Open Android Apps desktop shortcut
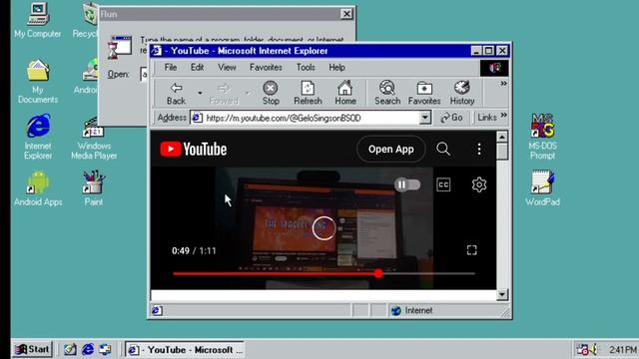639x359 pixels. coord(38,188)
